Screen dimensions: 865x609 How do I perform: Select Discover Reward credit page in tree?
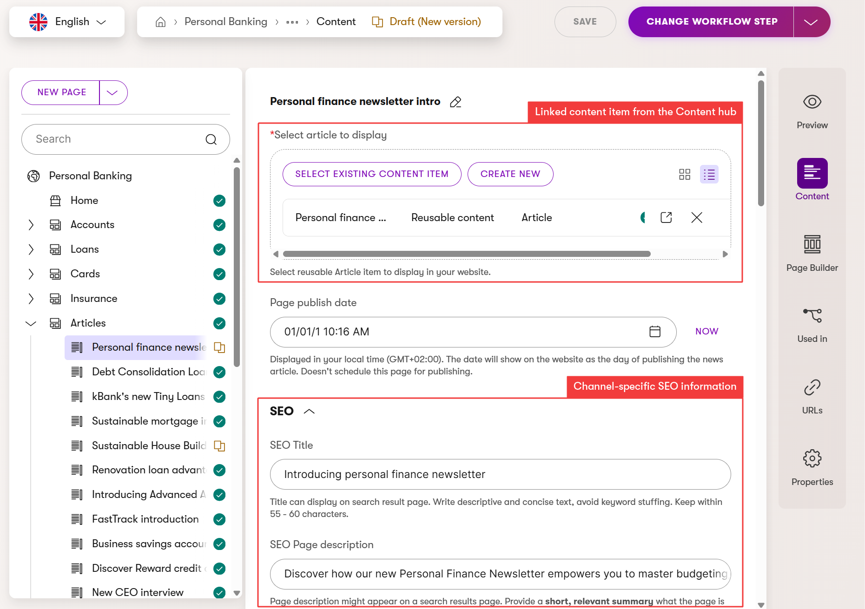tap(148, 569)
